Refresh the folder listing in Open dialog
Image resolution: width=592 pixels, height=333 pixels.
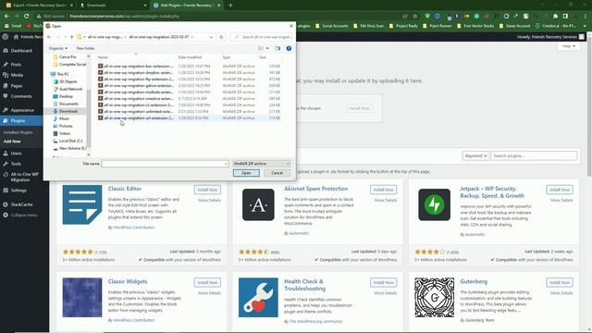222,37
